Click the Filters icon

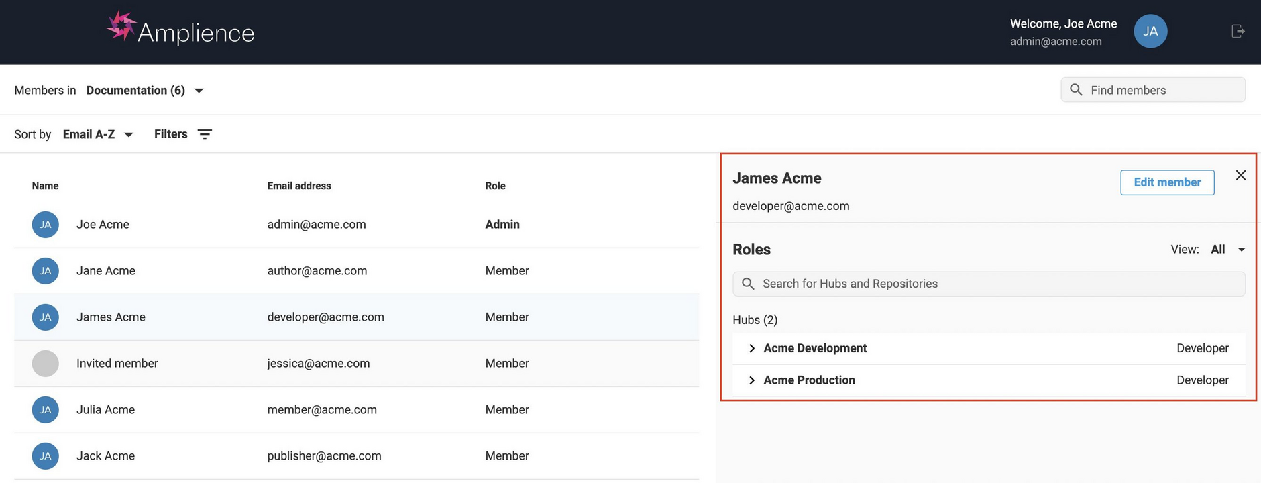(205, 134)
